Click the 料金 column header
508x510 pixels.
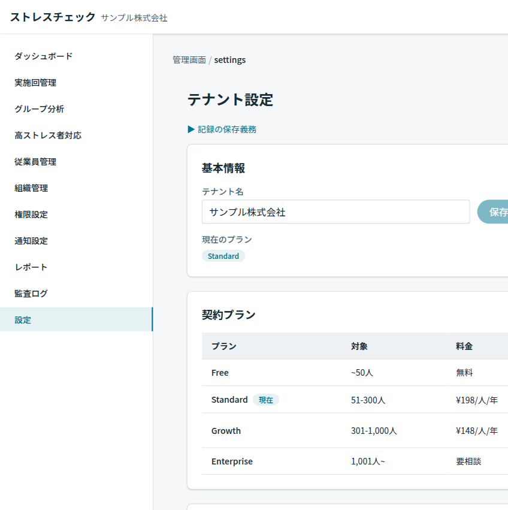coord(464,346)
